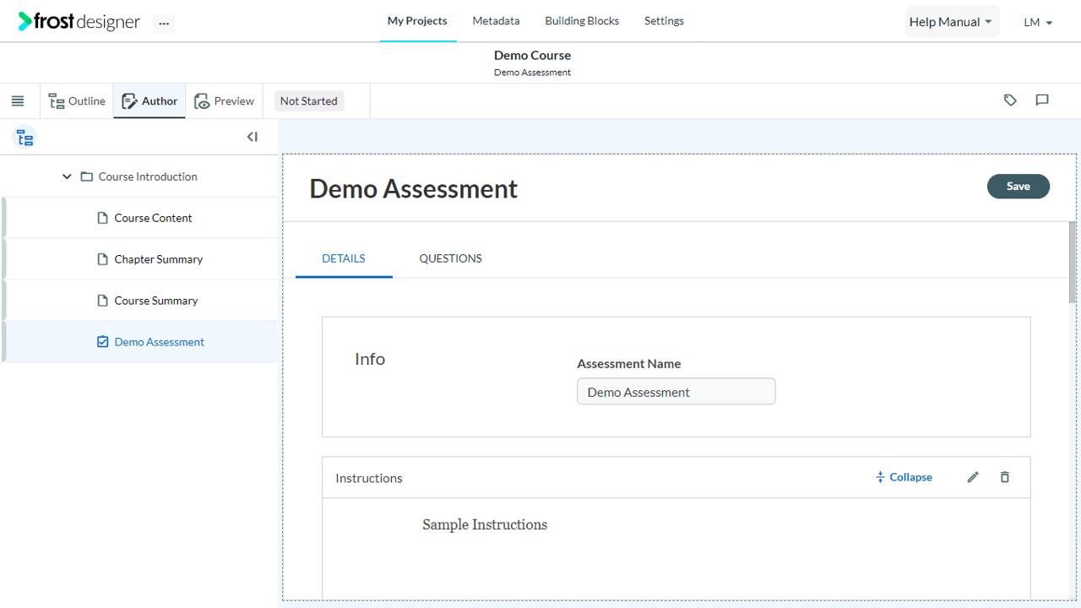Open the LM user dropdown
Viewport: 1081px width, 608px height.
1038,23
